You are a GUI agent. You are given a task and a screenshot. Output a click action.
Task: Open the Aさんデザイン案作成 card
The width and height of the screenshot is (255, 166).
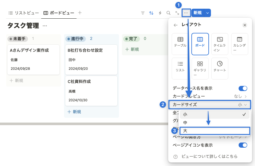coord(33,60)
